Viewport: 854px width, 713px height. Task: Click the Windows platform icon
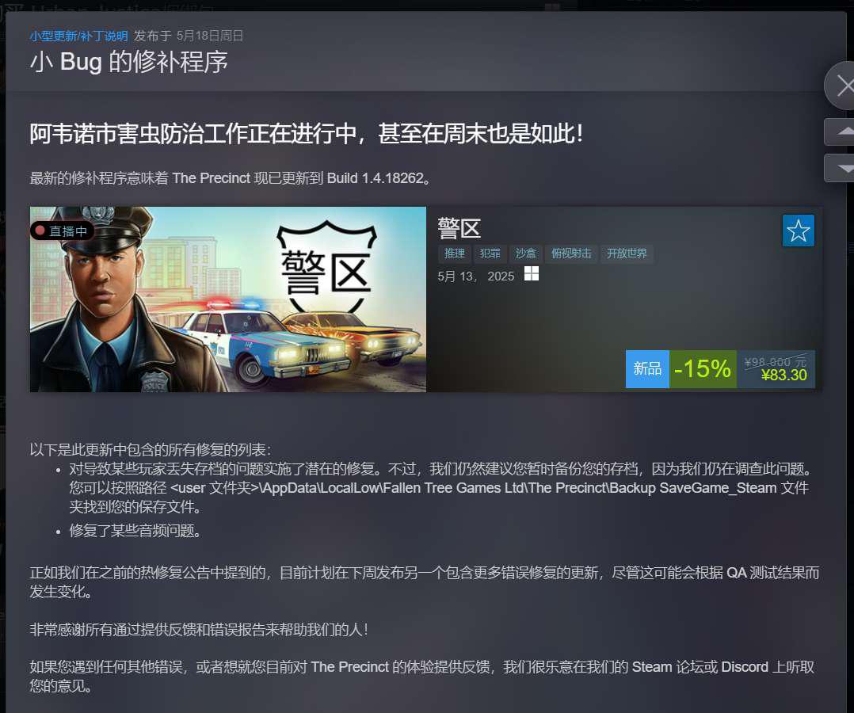[532, 273]
